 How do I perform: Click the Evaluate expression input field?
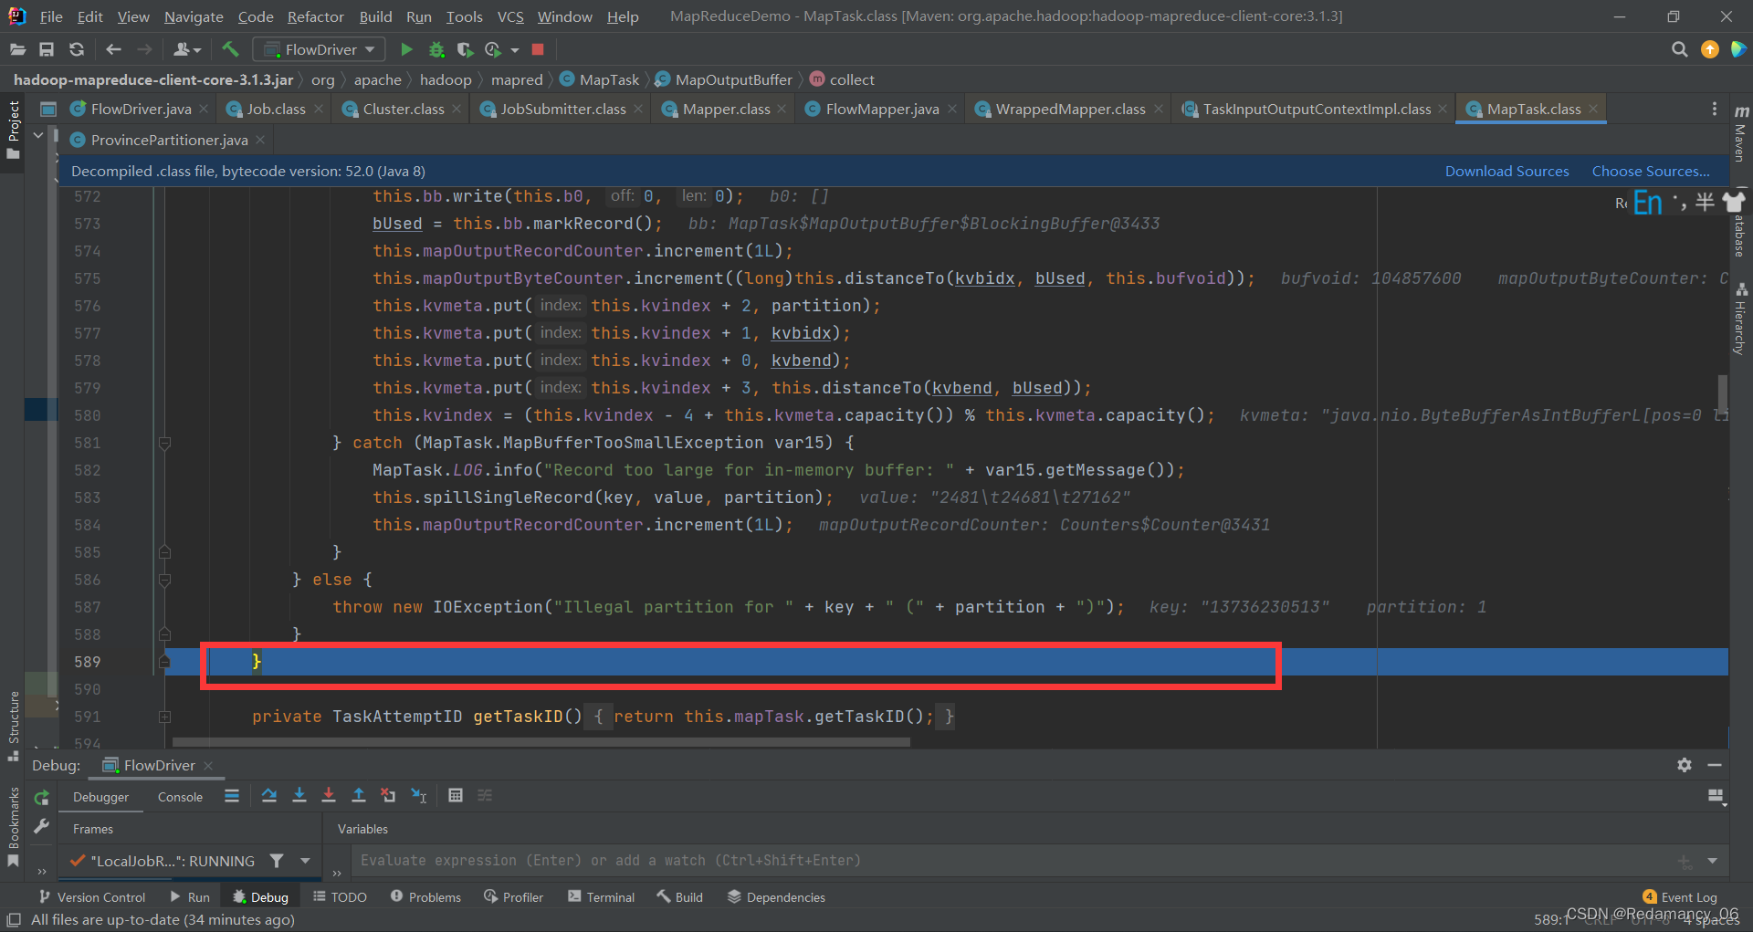(1013, 861)
